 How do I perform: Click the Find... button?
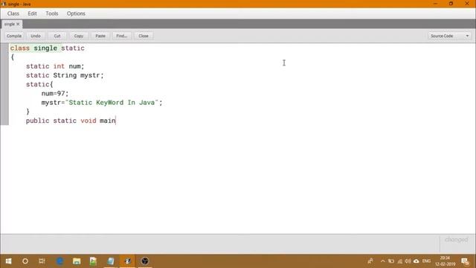(122, 36)
